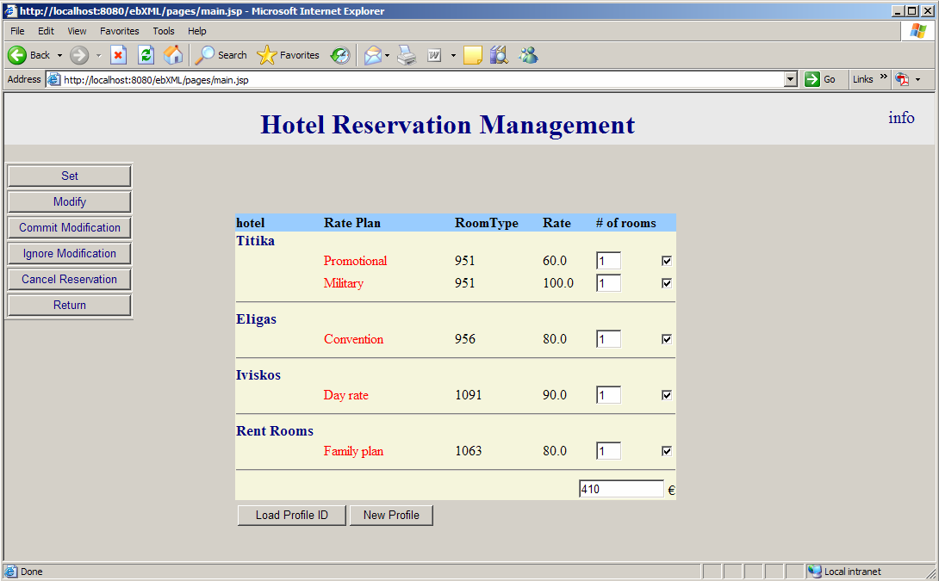Open the Mail envelope icon
The image size is (939, 581).
372,55
